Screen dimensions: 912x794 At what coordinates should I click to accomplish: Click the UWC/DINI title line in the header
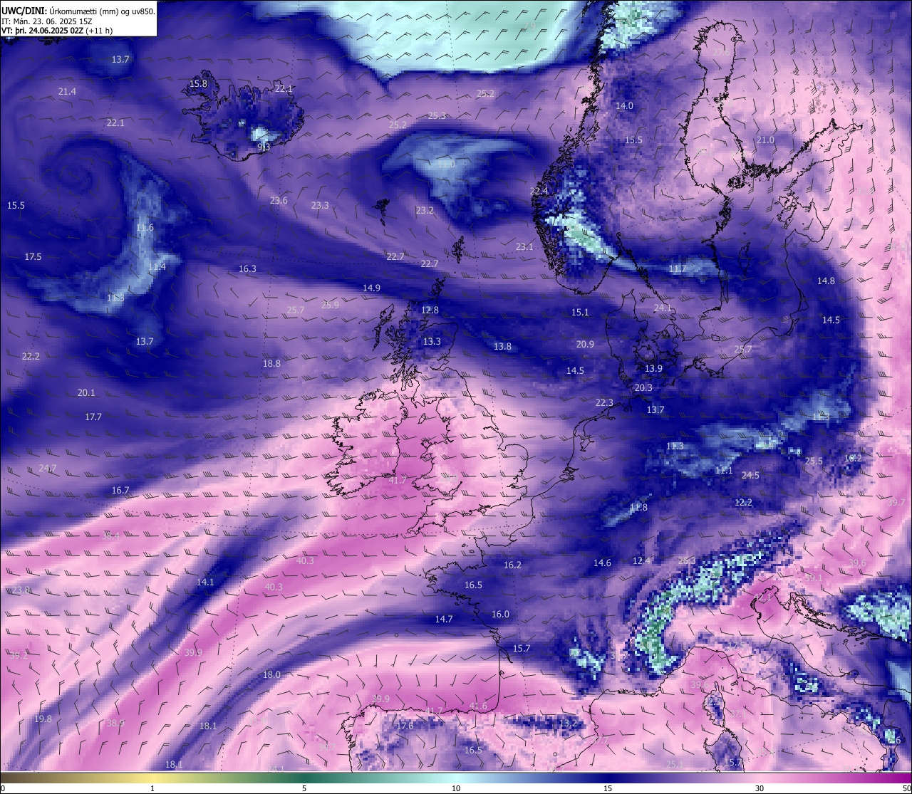click(x=78, y=11)
